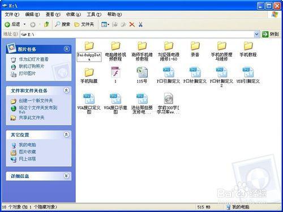Open the 工具(T) menu
Image resolution: width=283 pixels, height=212 pixels.
coord(94,15)
